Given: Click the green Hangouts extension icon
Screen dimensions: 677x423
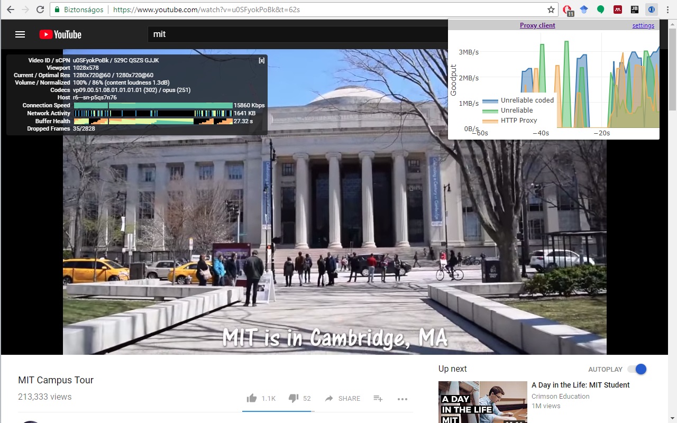Looking at the screenshot, I should coord(600,10).
